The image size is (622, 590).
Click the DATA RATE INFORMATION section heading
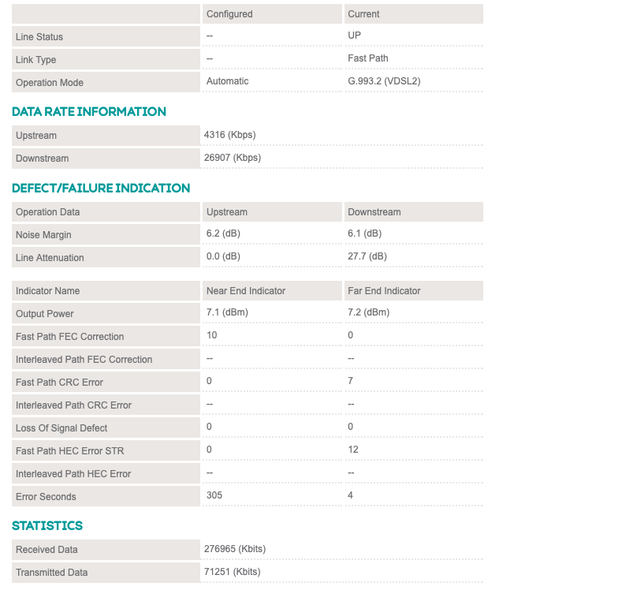pyautogui.click(x=89, y=112)
